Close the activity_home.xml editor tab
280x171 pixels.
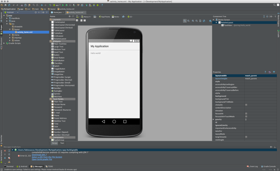tap(85, 12)
